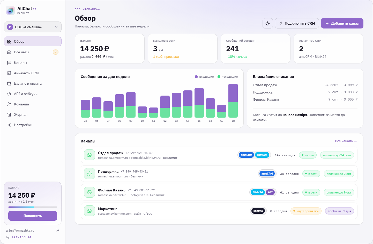Click the Команда people icon
The height and width of the screenshot is (244, 373).
click(x=9, y=104)
